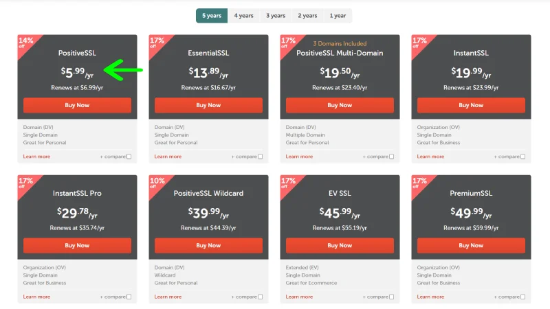Switch to the 3 years tab
The height and width of the screenshot is (309, 550).
pos(276,16)
